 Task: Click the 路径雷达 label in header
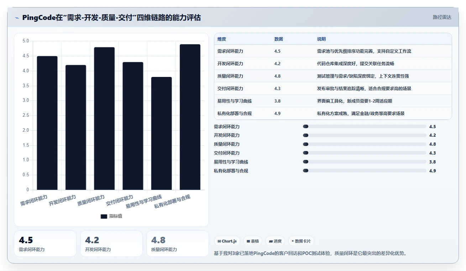[x=442, y=17]
